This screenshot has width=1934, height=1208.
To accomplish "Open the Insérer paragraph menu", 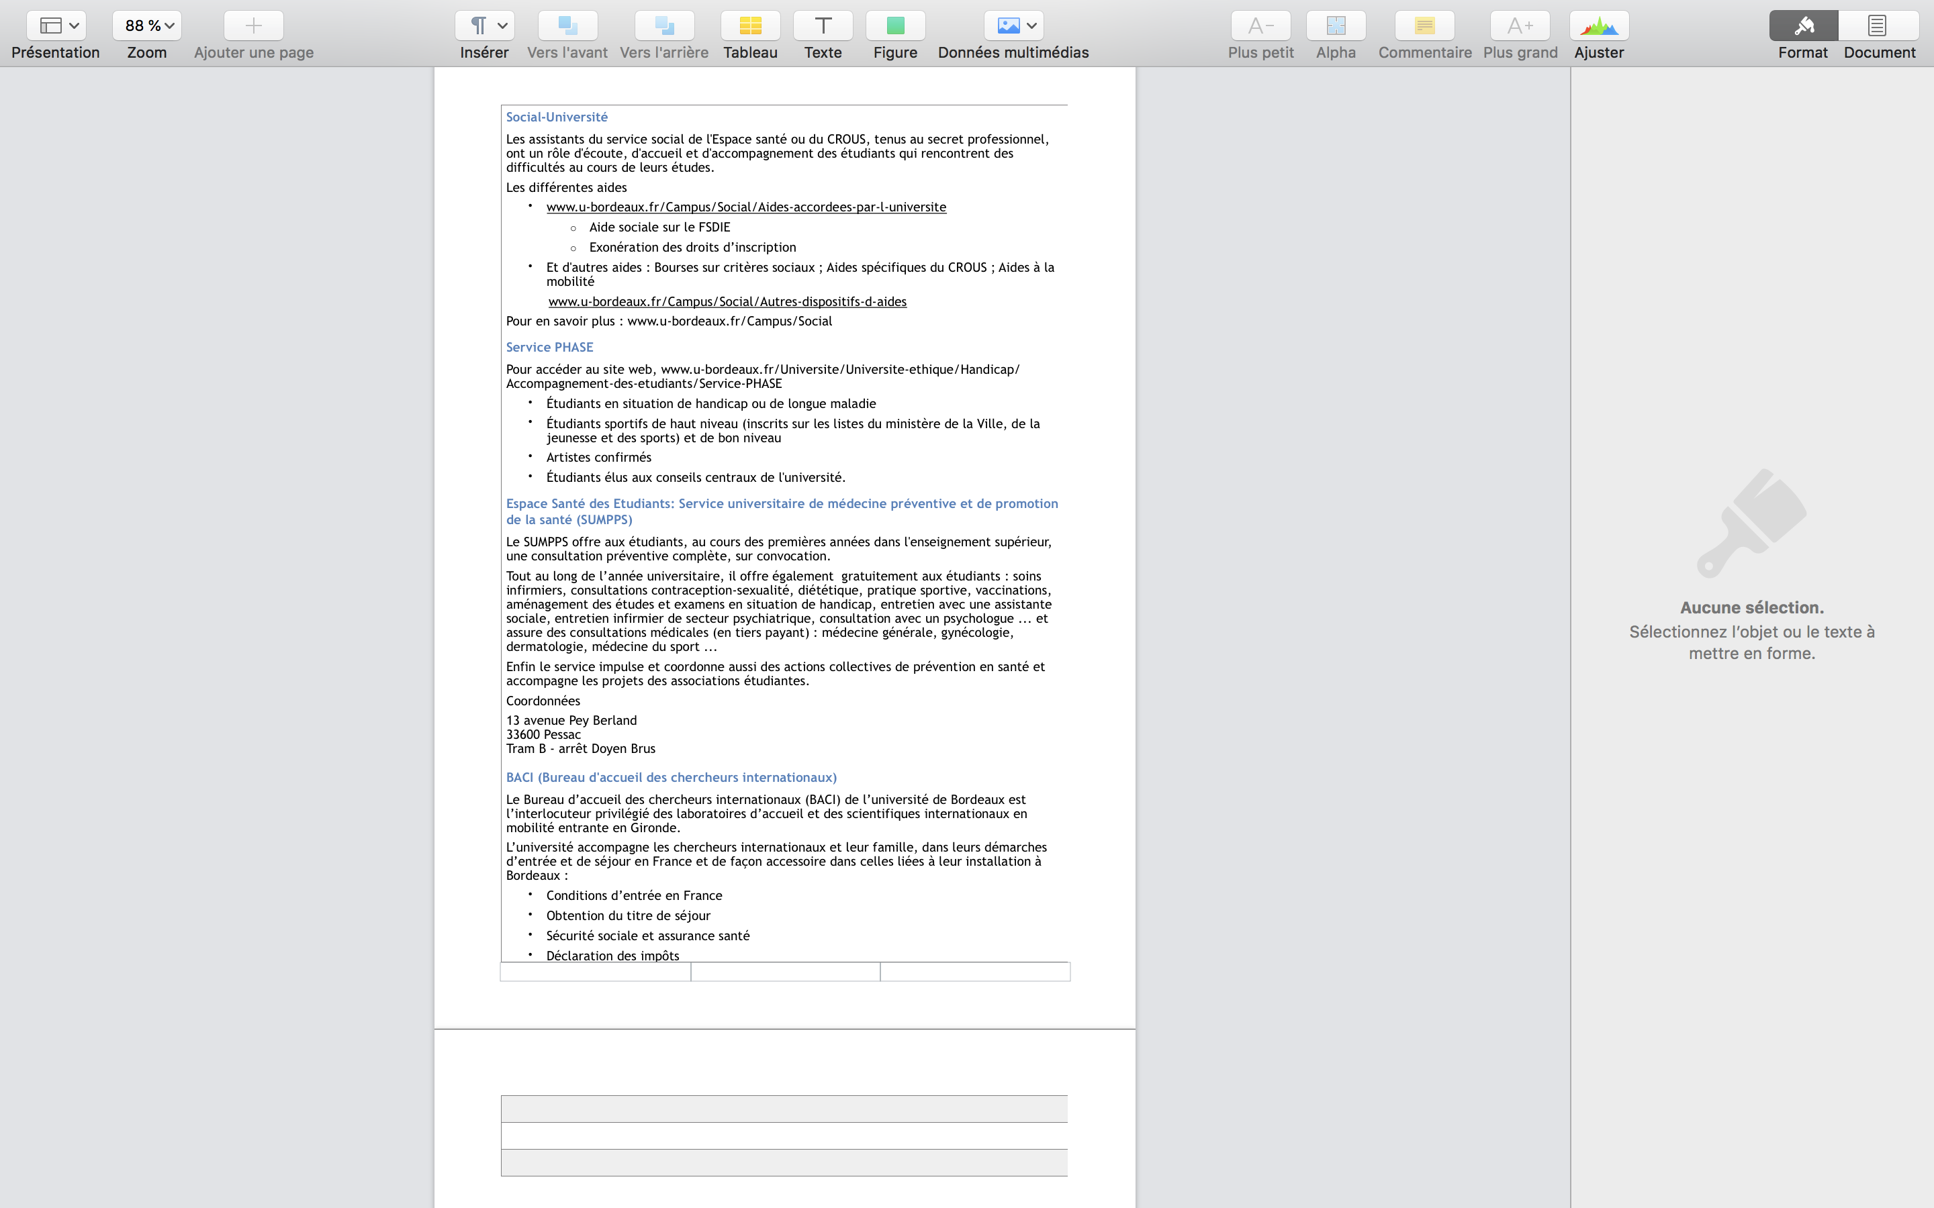I will point(484,26).
